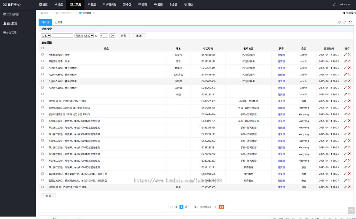
Task: Close the 预约管理 page tab
Action: pos(94,13)
